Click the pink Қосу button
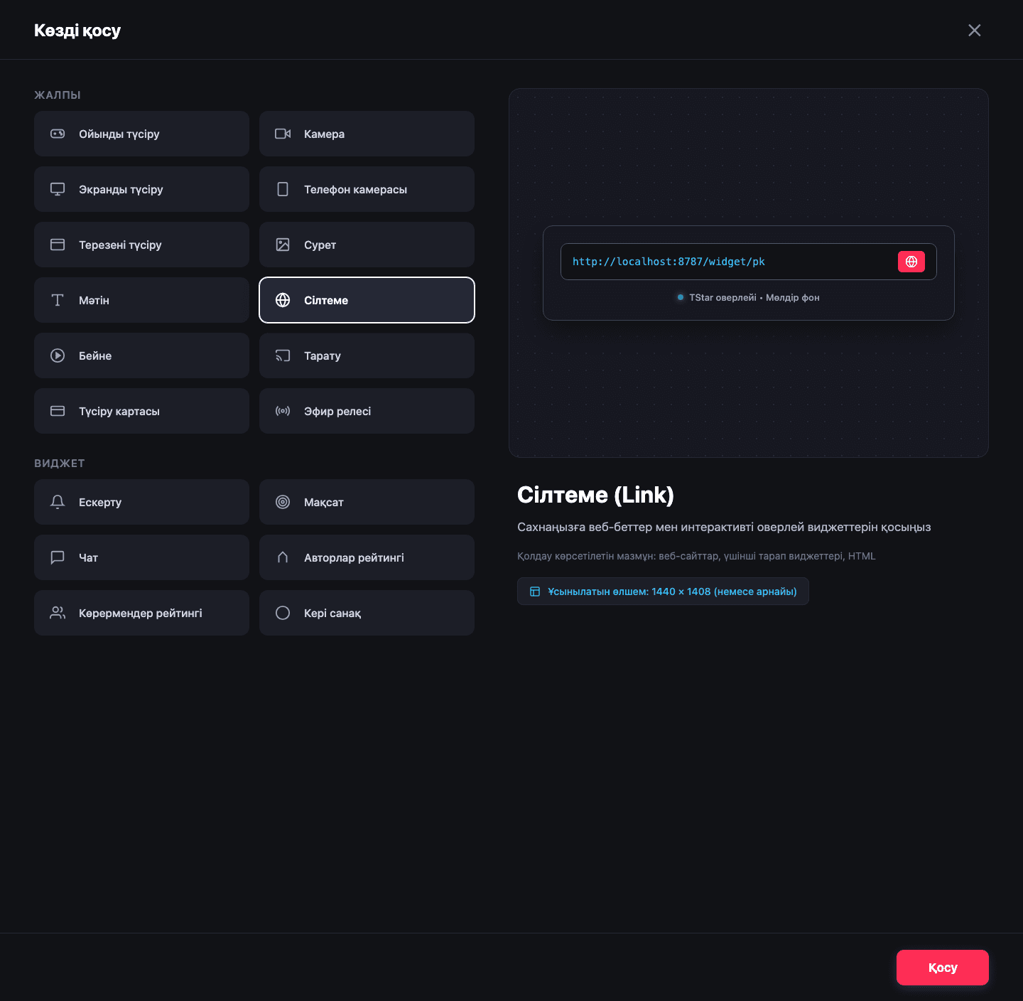 [x=942, y=968]
